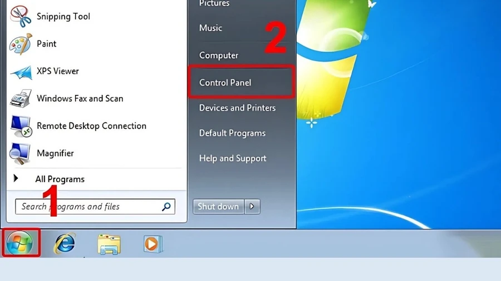Click the Search programs and files box
This screenshot has width=501, height=281.
tap(95, 207)
